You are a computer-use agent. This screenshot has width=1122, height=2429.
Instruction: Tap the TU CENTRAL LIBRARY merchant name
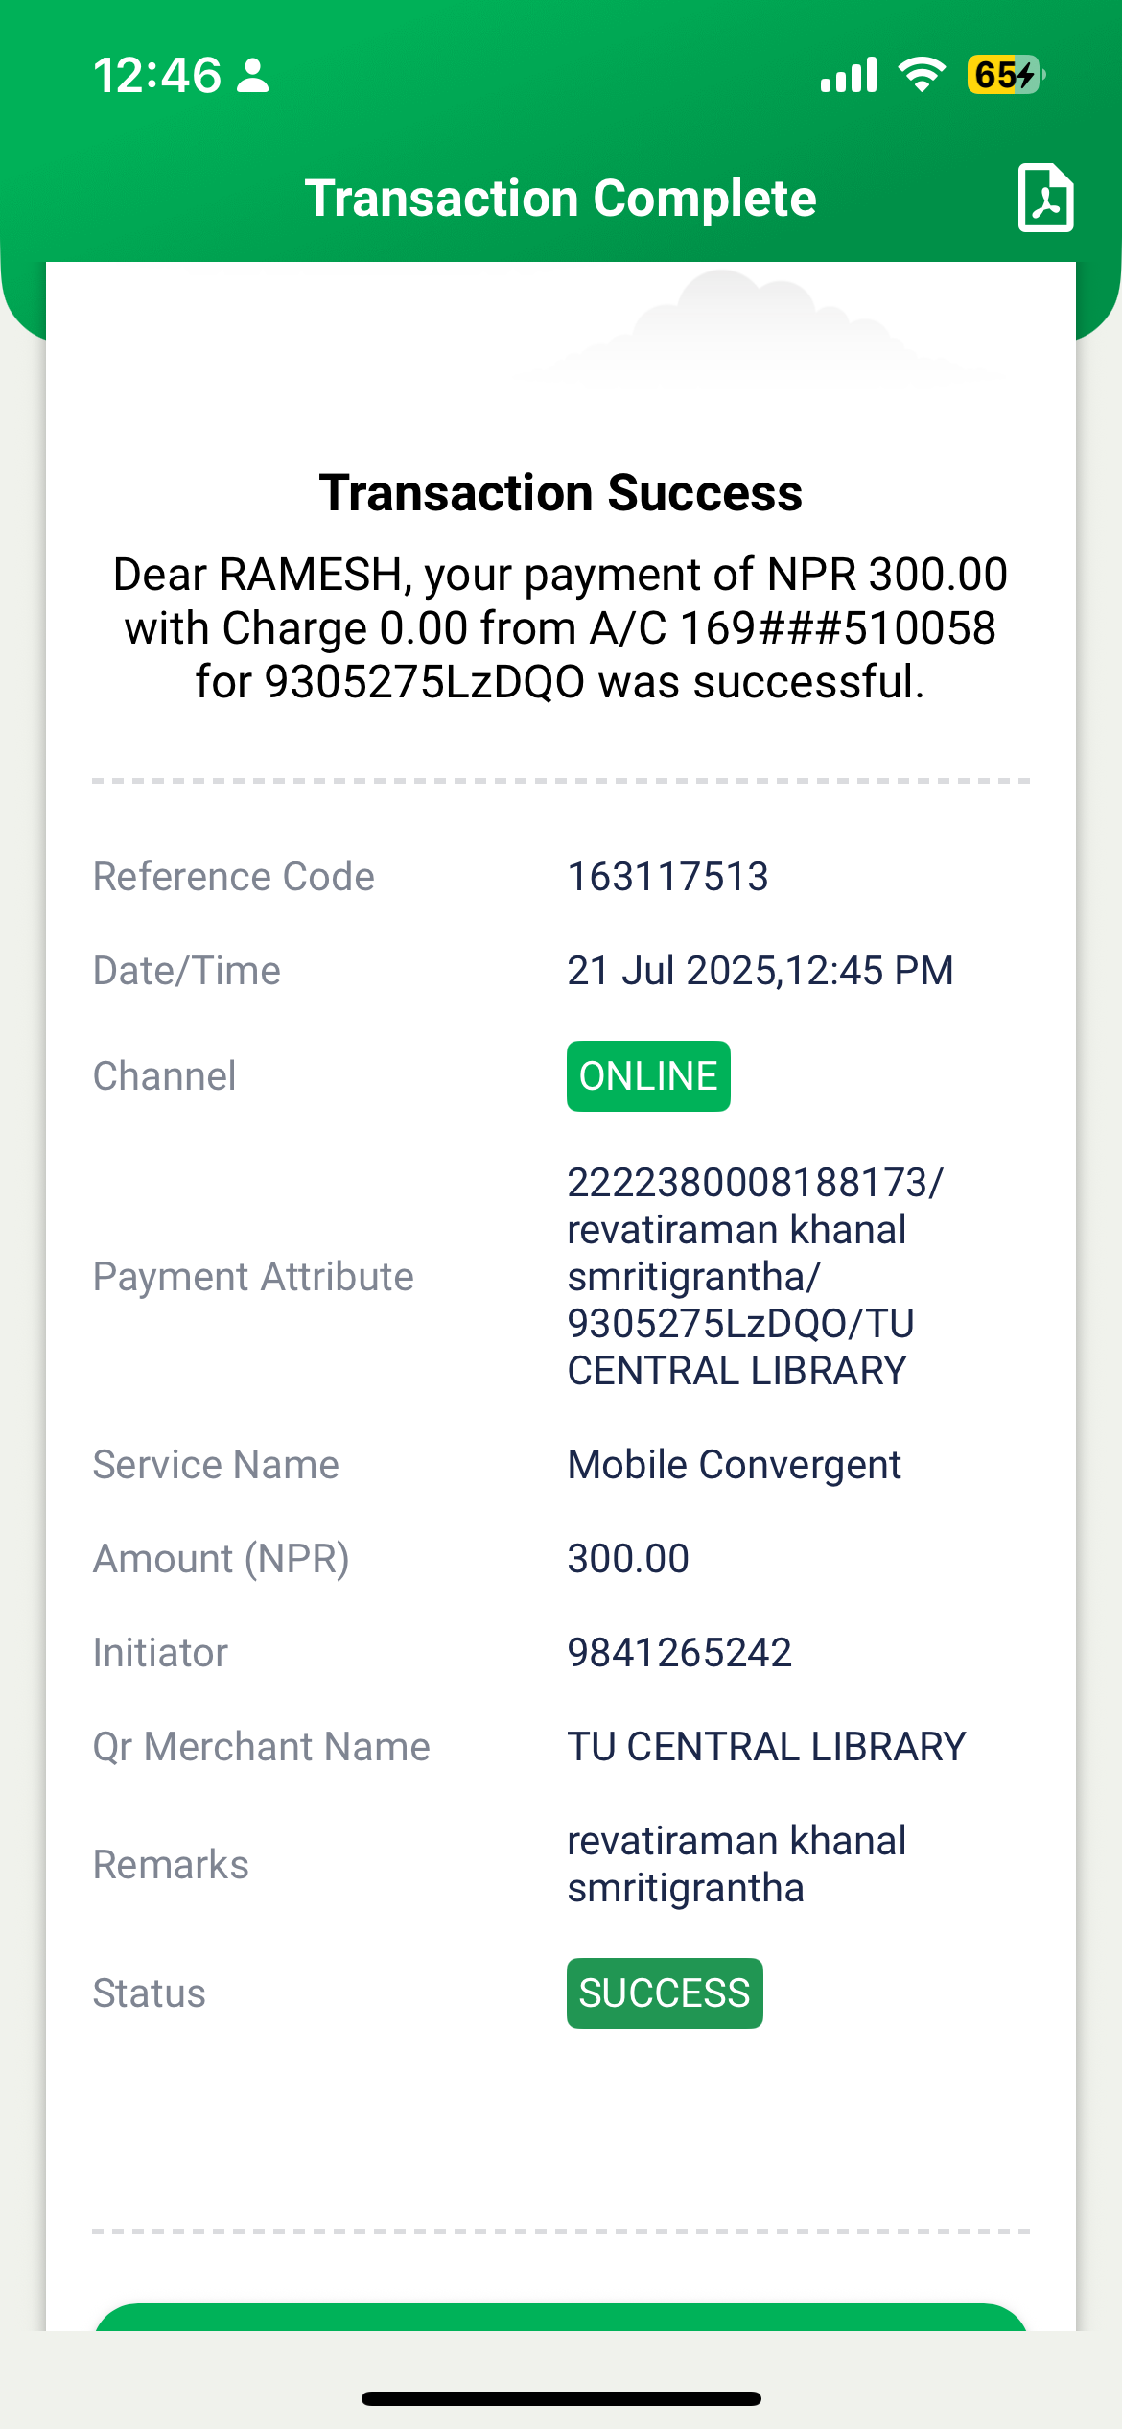[766, 1747]
